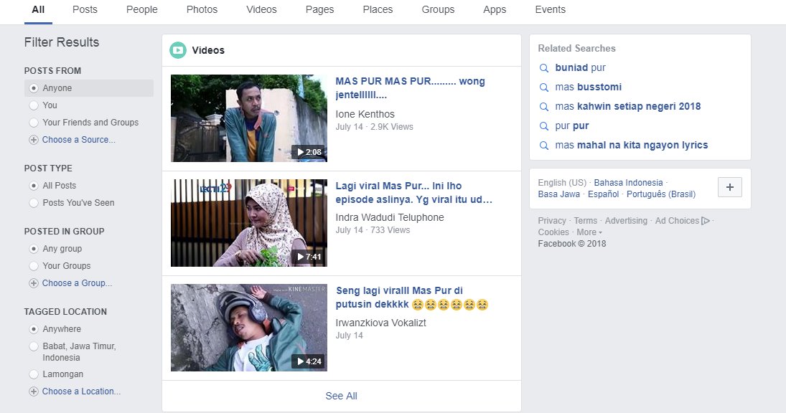Screen dimensions: 786x413
Task: Click the search icon next to 'mas busstomi'
Action: pos(544,87)
